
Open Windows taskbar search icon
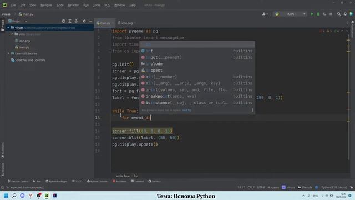point(14,196)
